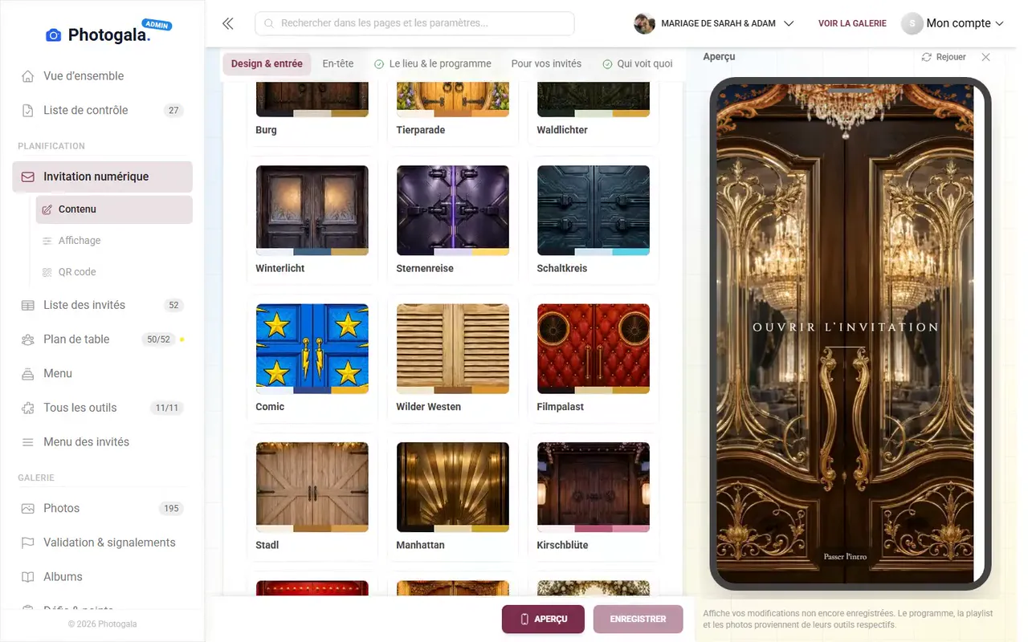Switch to the En-tête tab

point(338,63)
